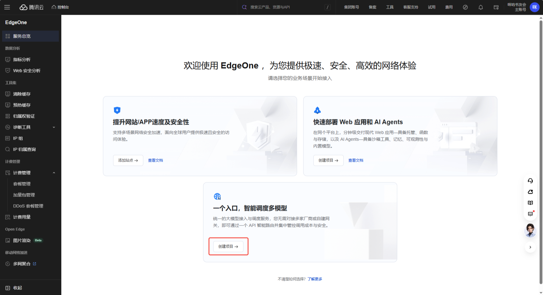
Task: Click the compass icon in top bar
Action: (465, 7)
